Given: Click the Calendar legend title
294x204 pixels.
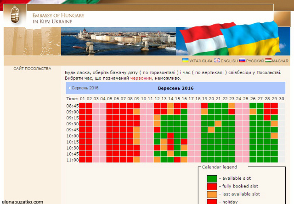Looking at the screenshot, I should 220,167.
